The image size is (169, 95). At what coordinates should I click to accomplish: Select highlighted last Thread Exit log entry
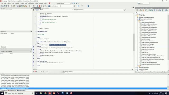coord(84,88)
